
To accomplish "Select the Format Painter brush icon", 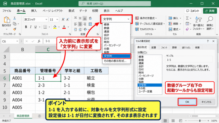I will click(x=14, y=29).
